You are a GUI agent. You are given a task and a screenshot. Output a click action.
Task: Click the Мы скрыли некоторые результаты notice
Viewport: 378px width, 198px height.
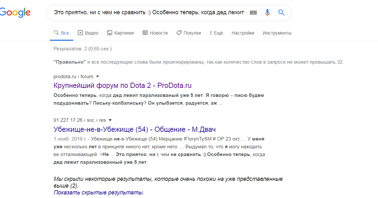click(x=168, y=182)
